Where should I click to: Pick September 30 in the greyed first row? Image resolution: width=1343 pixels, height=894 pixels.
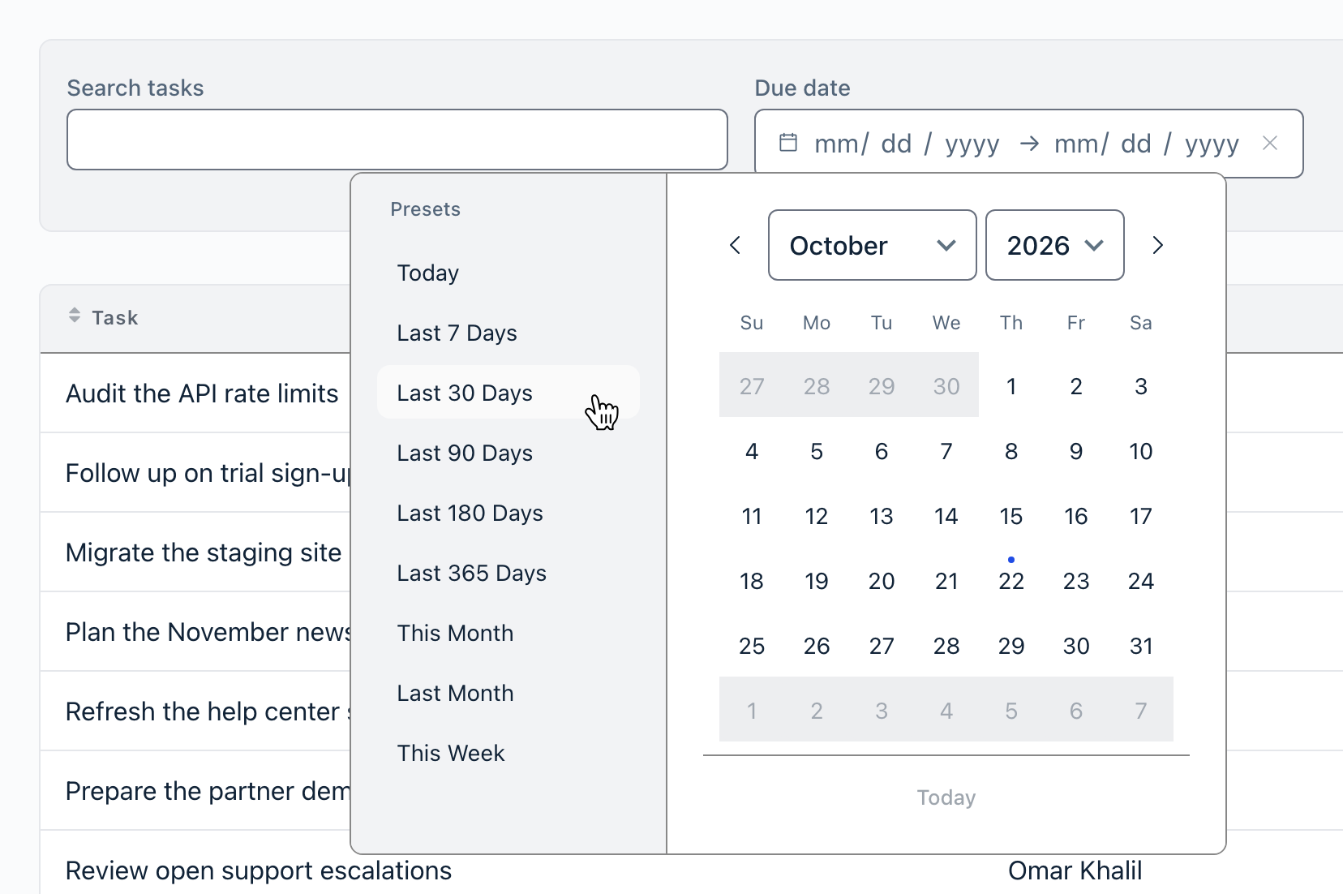946,386
